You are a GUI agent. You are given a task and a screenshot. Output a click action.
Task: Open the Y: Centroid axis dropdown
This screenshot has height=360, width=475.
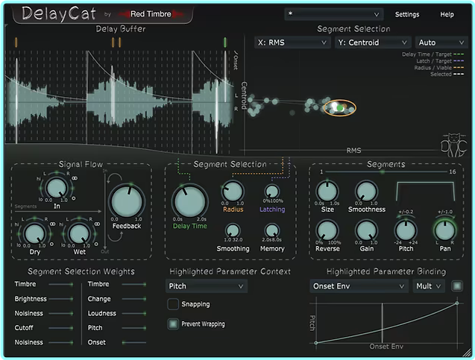coord(372,42)
